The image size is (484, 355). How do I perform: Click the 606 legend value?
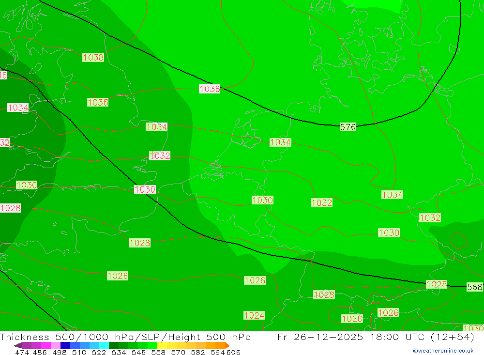click(233, 352)
